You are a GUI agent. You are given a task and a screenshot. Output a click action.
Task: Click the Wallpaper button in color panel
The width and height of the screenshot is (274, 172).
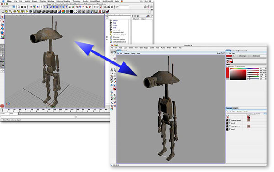(x=256, y=56)
